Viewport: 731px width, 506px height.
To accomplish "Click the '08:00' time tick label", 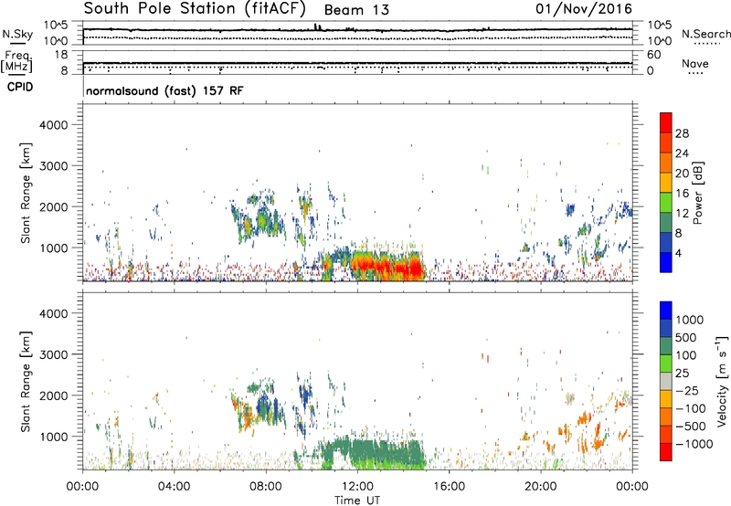I will coord(266,487).
